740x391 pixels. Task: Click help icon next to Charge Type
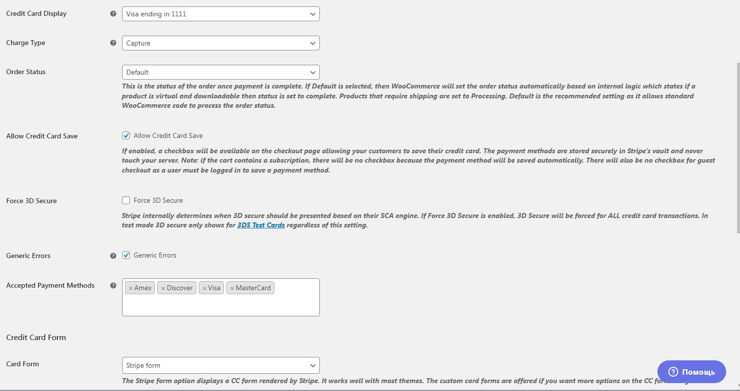point(113,43)
